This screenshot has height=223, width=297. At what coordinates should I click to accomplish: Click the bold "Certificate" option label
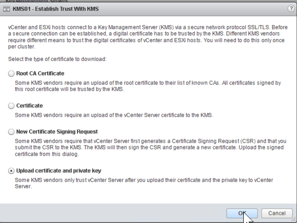click(x=29, y=106)
